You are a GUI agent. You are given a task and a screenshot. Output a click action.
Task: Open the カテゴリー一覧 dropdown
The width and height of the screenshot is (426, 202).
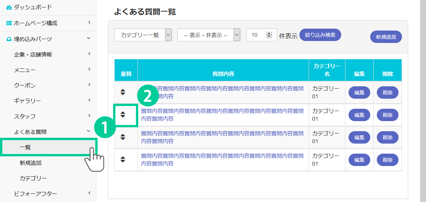143,35
